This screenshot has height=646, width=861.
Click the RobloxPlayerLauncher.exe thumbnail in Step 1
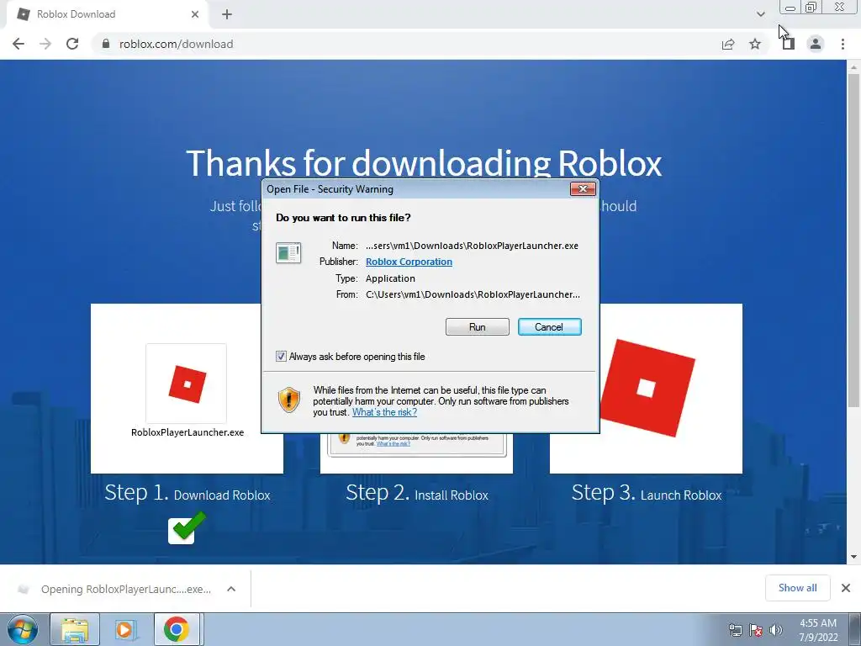pyautogui.click(x=186, y=384)
